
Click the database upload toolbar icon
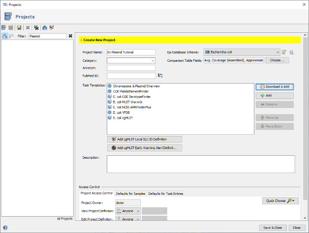point(45,28)
